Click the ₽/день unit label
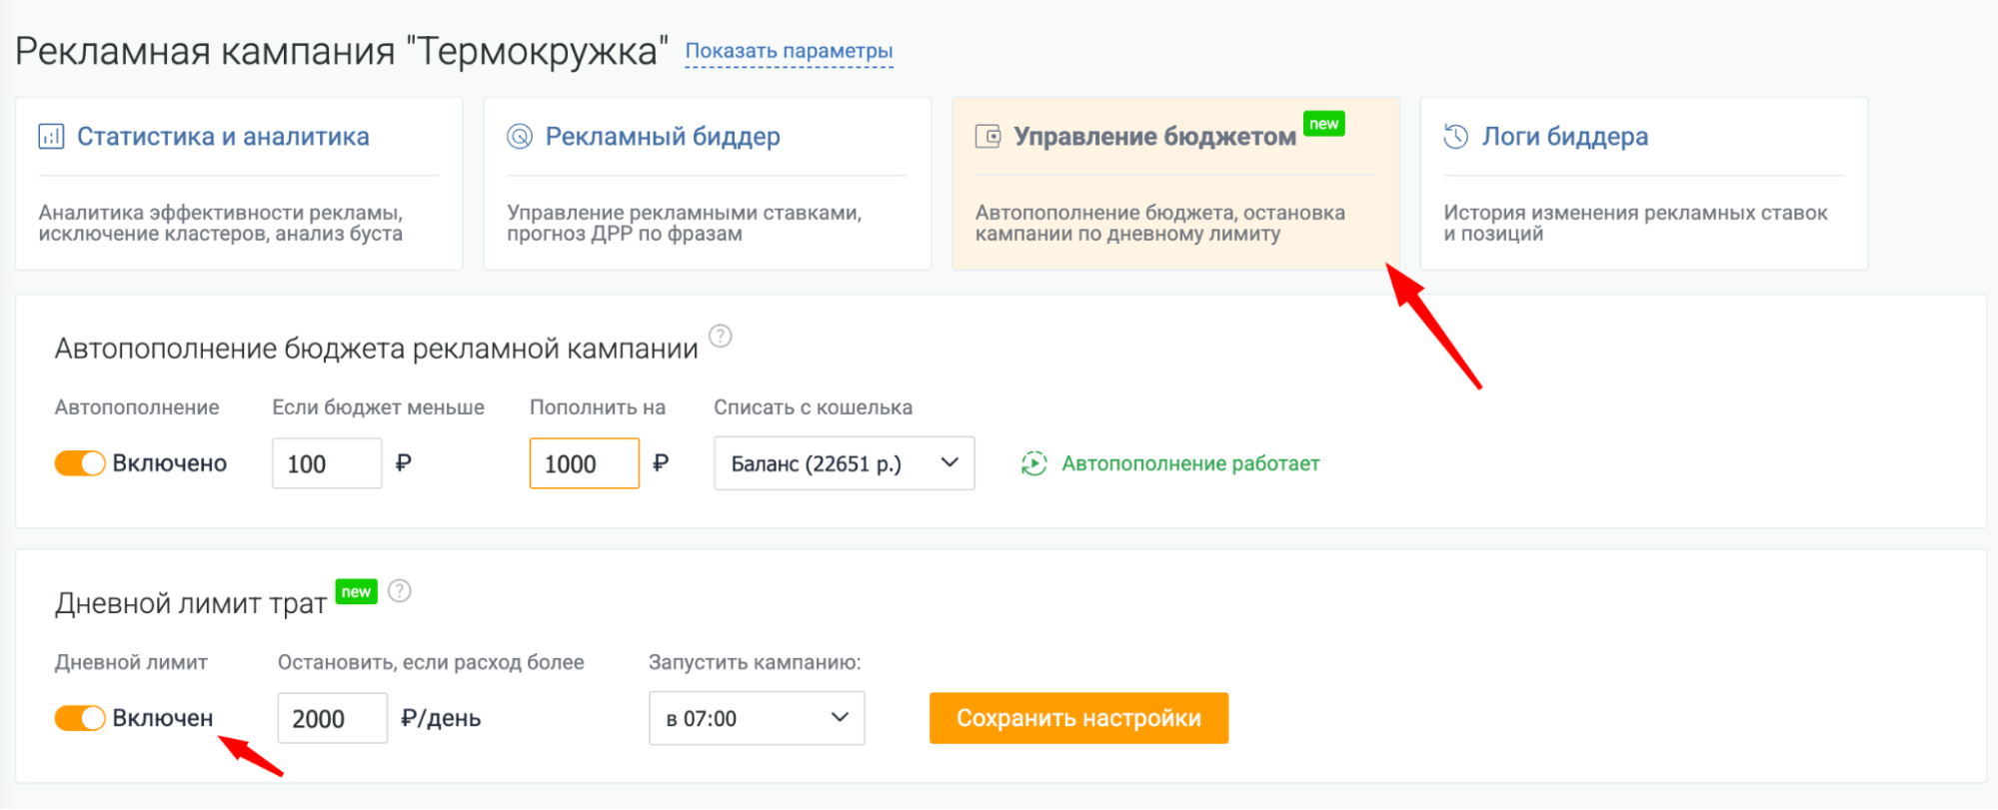Viewport: 1998px width, 810px height. (441, 718)
